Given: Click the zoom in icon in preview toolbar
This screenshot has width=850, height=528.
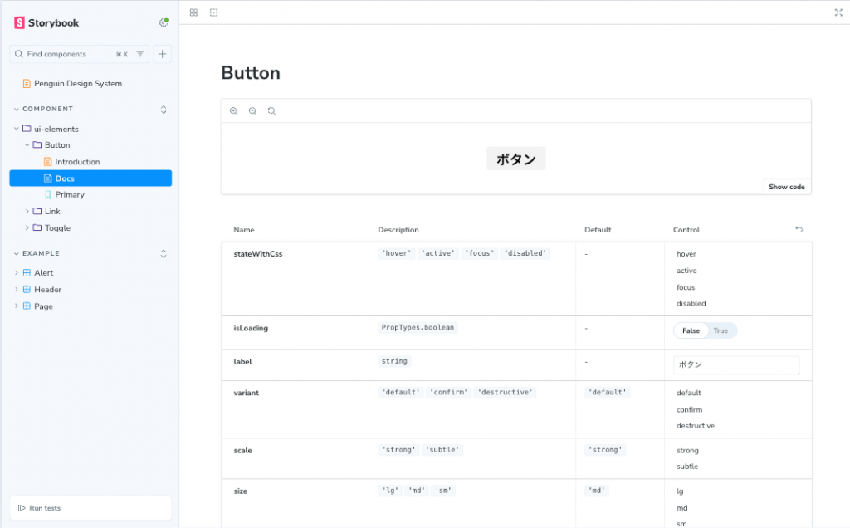Looking at the screenshot, I should pos(234,110).
